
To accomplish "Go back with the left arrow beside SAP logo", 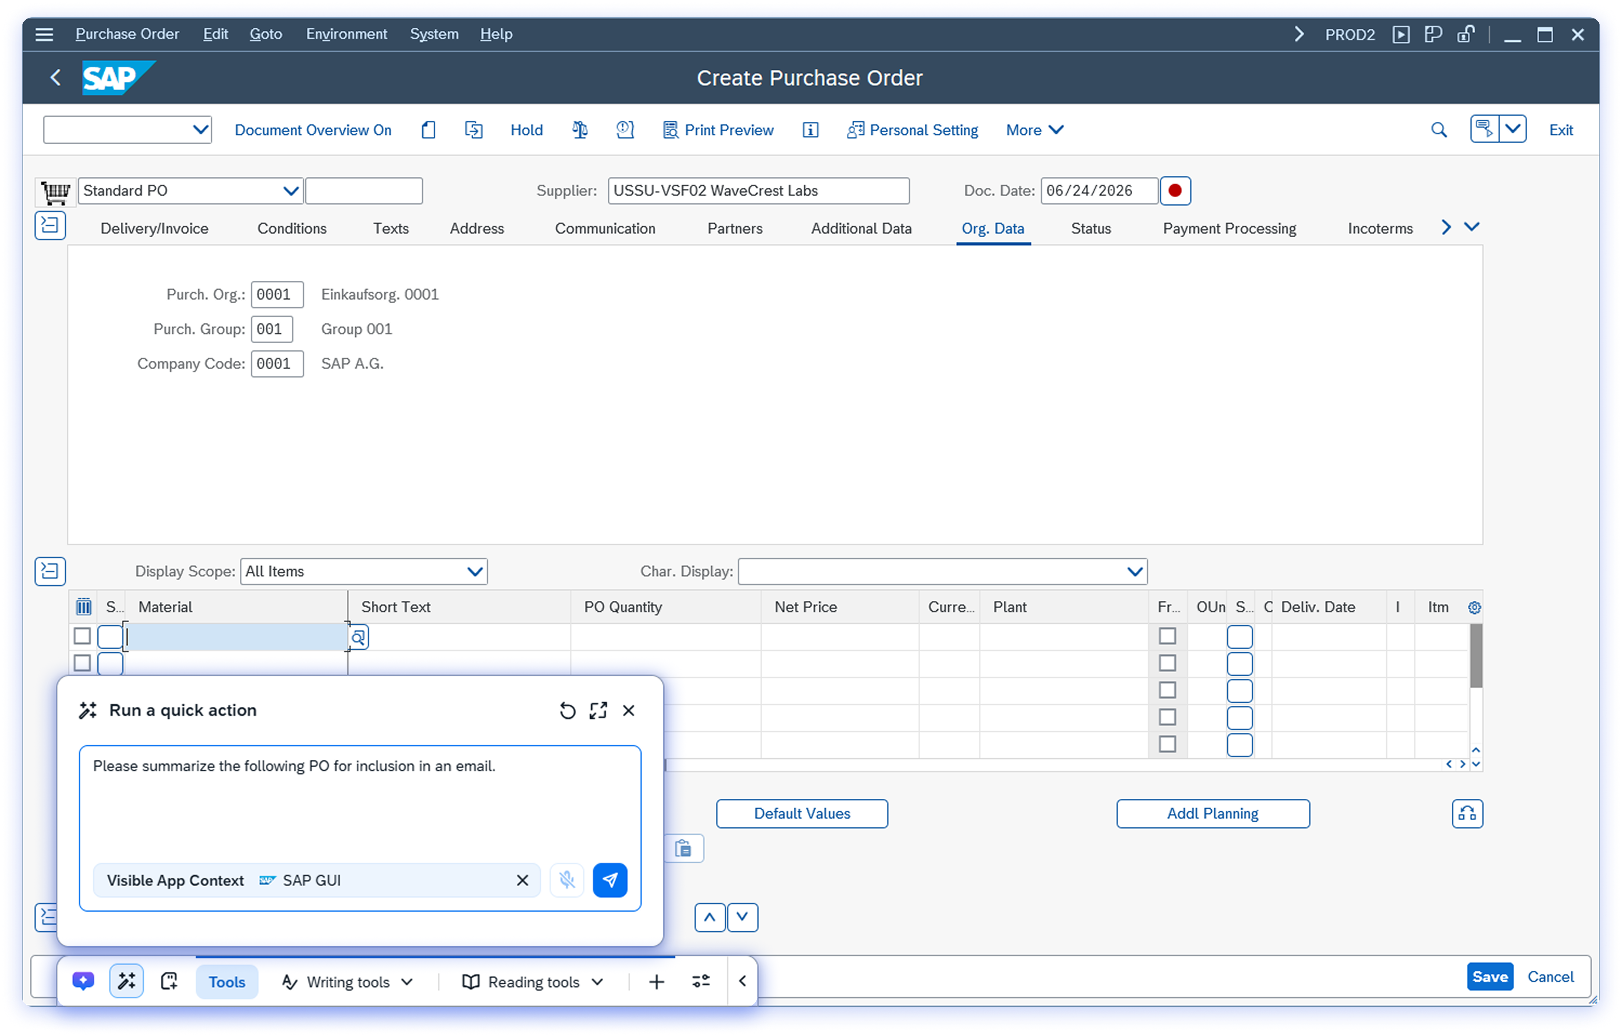I will pos(56,77).
